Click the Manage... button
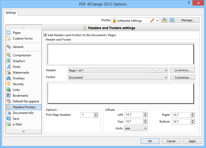Screen dimensions: 206x148 [188, 20]
